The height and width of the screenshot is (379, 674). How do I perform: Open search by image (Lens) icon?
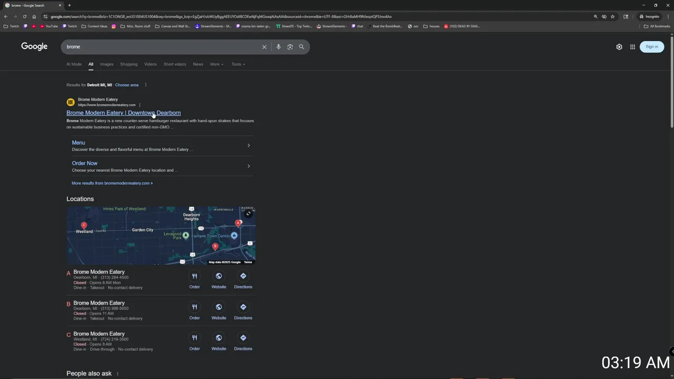click(290, 47)
